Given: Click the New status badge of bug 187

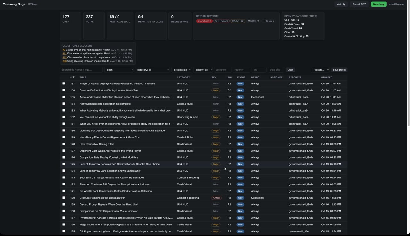Looking at the screenshot, I should [x=240, y=84].
